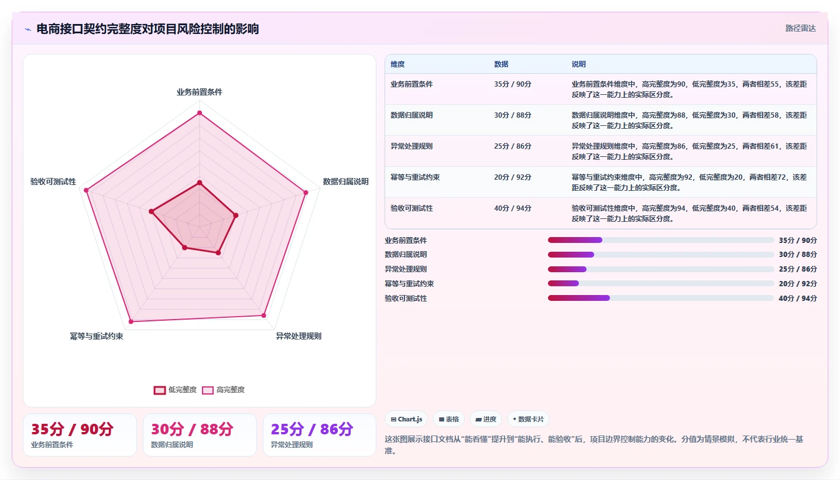Select the 表格 tag chip
This screenshot has width=840, height=480.
click(x=448, y=419)
